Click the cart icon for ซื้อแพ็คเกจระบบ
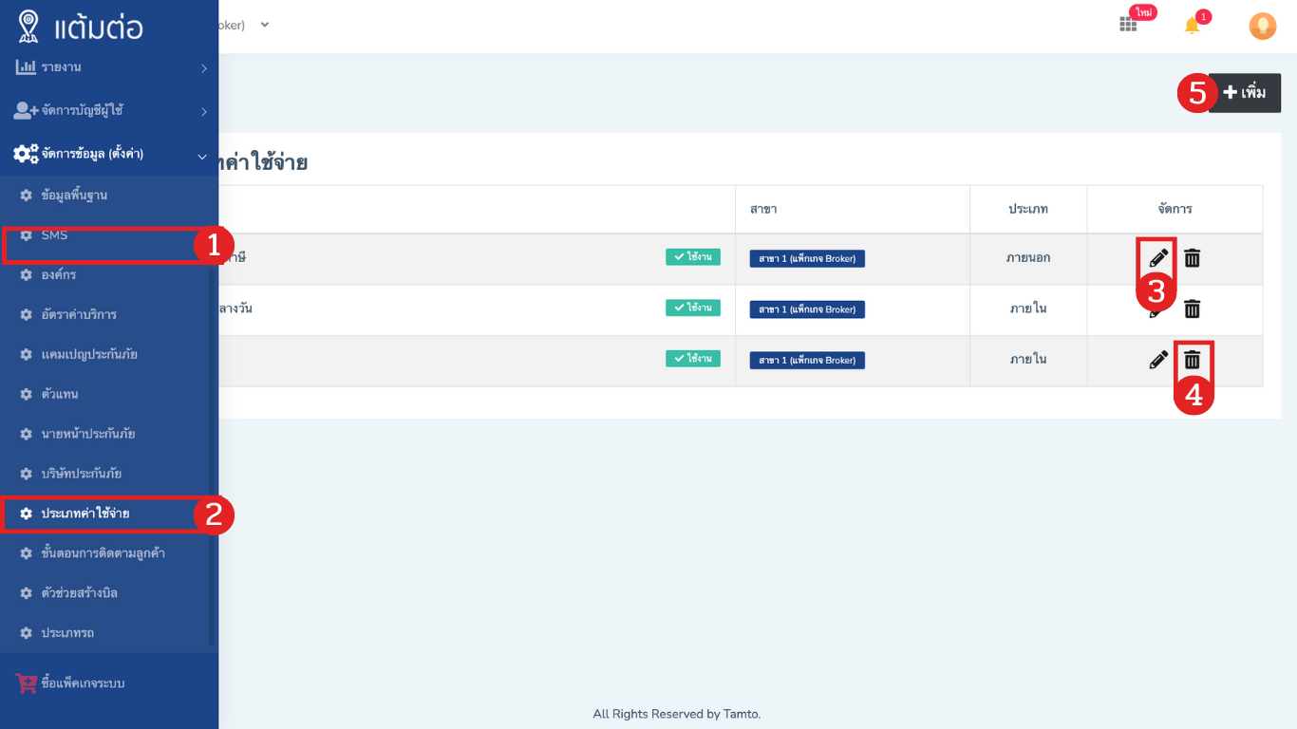 point(26,682)
